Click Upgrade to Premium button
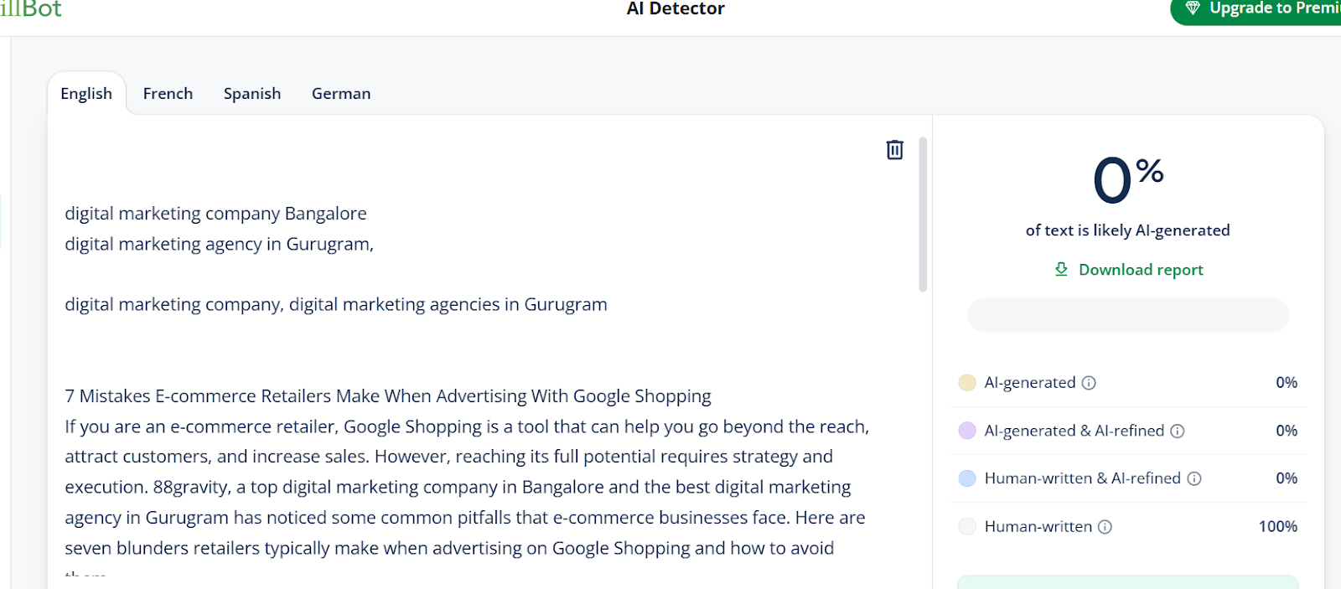Viewport: 1341px width, 589px height. point(1256,9)
